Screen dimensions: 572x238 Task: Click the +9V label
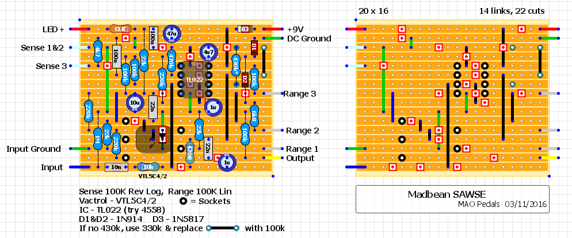coord(296,29)
